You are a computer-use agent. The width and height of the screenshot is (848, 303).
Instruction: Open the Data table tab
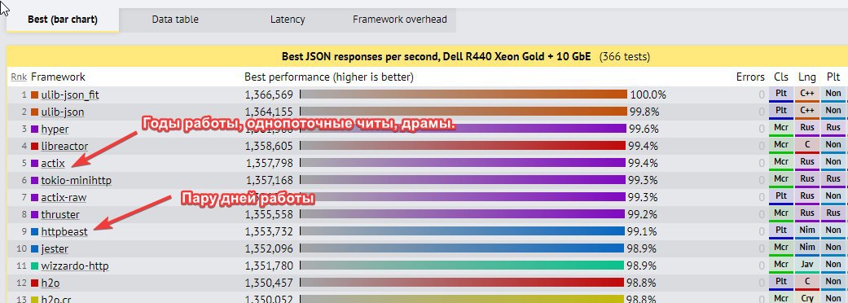[x=174, y=20]
